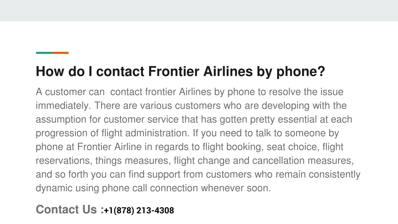Click the paragraph's first line starting "A customer can"
This screenshot has height=224, width=398.
tap(189, 92)
